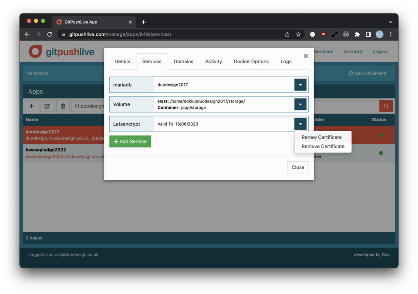Viewport: 418px width, 294px height.
Task: Click the 'developed by Duo' footer text
Action: (371, 254)
